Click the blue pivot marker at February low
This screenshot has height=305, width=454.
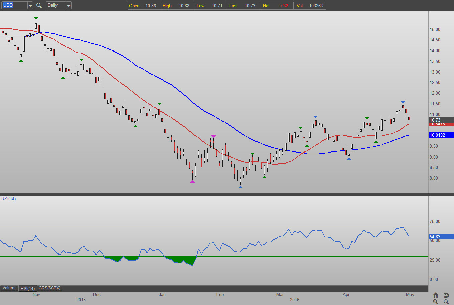point(240,187)
